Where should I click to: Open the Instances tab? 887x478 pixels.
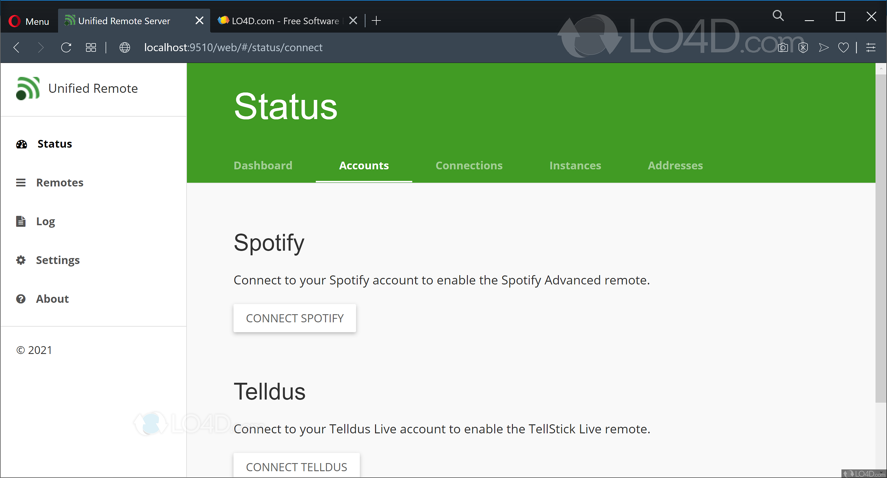coord(575,166)
